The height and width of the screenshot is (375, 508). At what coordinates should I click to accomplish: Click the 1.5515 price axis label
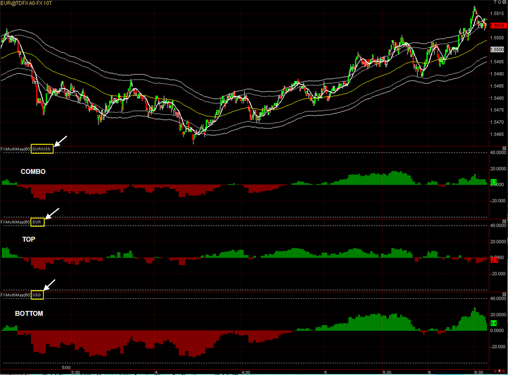click(x=497, y=14)
